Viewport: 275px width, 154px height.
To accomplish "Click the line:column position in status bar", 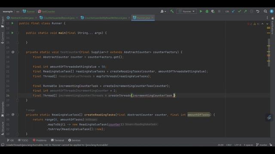I will 220,145.
